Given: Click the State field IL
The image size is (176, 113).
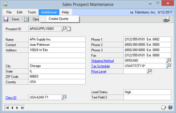Looking at the screenshot, I should point(57,71).
